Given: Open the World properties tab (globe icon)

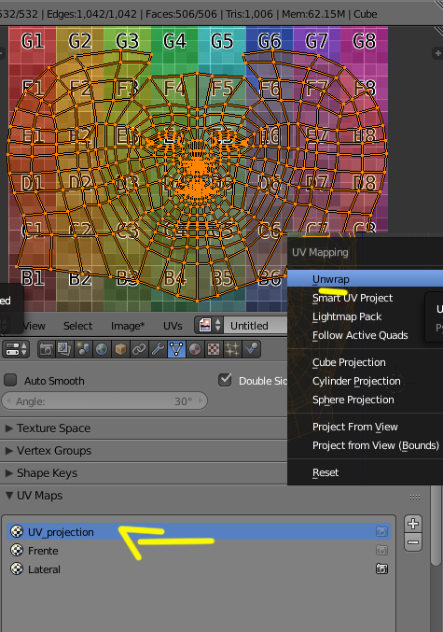Looking at the screenshot, I should tap(102, 349).
